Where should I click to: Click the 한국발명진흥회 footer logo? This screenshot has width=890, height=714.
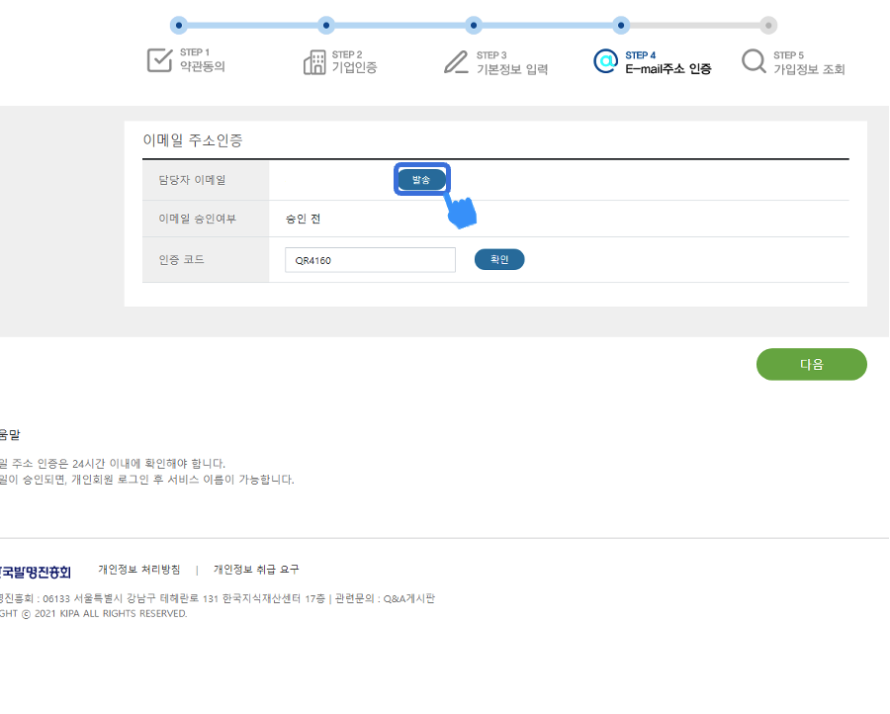click(x=35, y=572)
